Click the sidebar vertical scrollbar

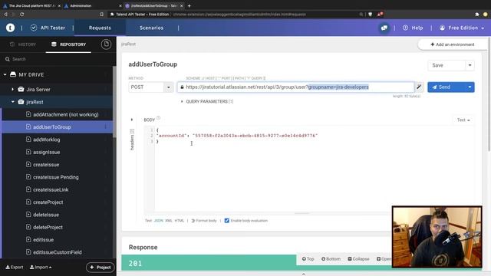coord(114,102)
